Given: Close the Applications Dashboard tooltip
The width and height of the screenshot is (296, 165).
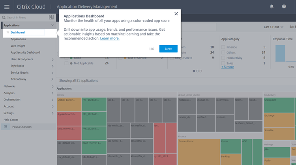Looking at the screenshot, I should pyautogui.click(x=176, y=14).
